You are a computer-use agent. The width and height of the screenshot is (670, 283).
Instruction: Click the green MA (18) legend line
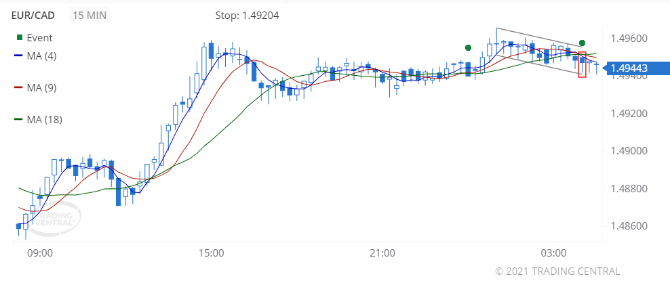[x=18, y=120]
